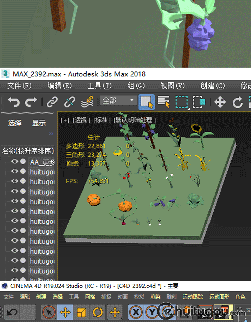Open Cinema 4D 捕捉 menu
Screen dimensions: 251x322
point(106,297)
